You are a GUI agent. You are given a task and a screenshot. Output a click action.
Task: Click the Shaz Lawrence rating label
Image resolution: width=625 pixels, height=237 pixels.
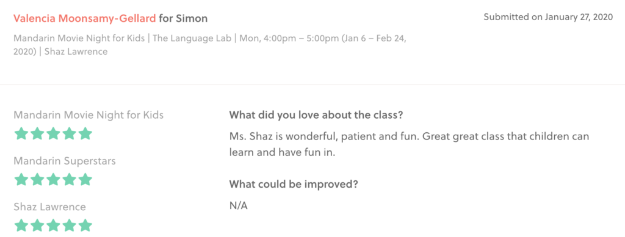click(50, 207)
